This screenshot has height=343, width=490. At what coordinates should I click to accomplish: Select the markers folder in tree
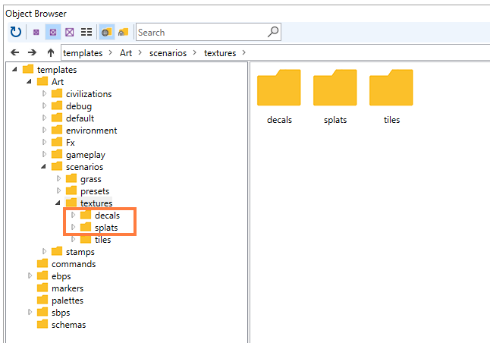(x=61, y=288)
